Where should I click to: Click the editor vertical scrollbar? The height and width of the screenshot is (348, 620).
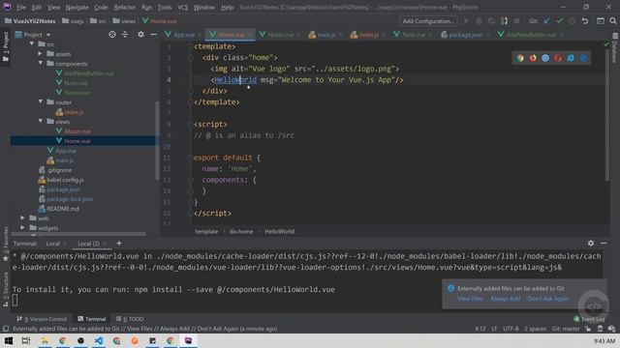click(x=607, y=114)
